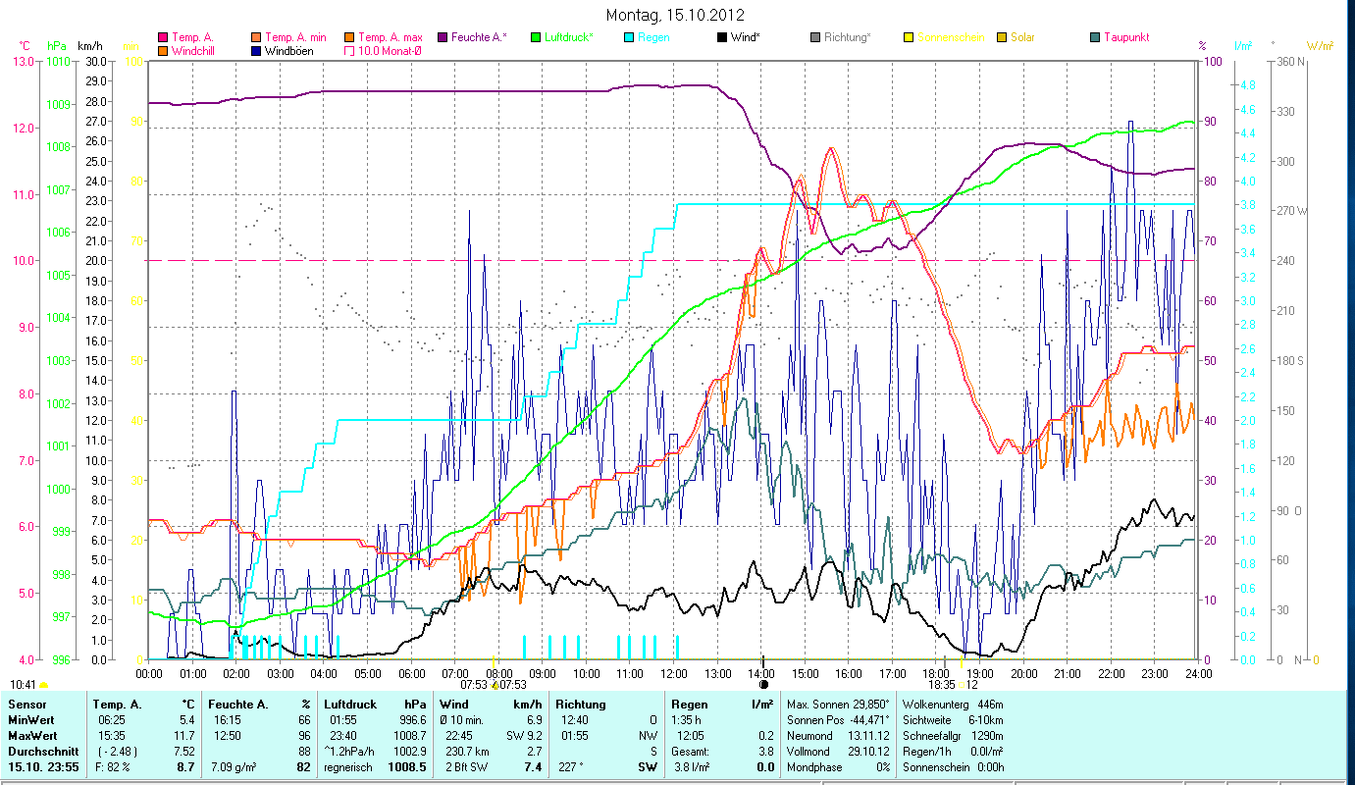Click the 07:53 sunrise marker on the time axis
The width and height of the screenshot is (1355, 785).
[494, 659]
